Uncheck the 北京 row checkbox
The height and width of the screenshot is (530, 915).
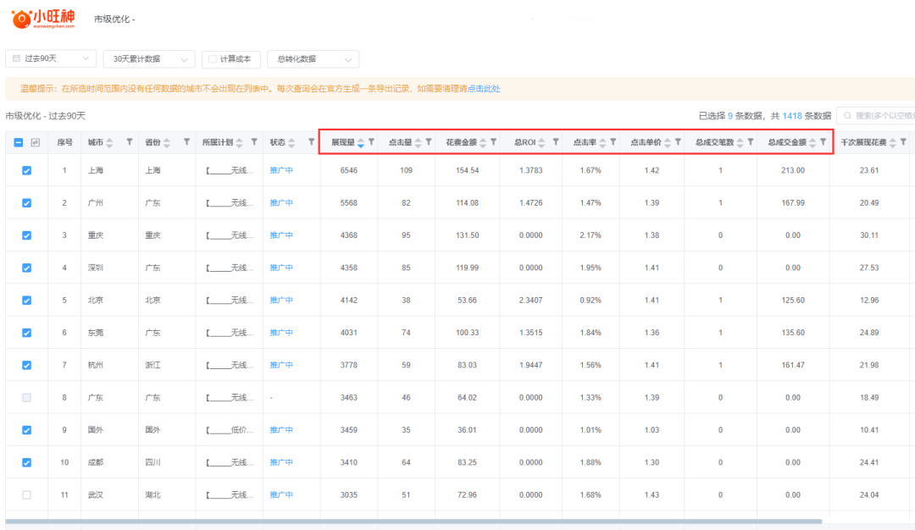[26, 301]
